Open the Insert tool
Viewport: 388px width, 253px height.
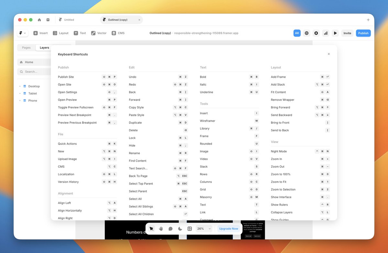[40, 33]
